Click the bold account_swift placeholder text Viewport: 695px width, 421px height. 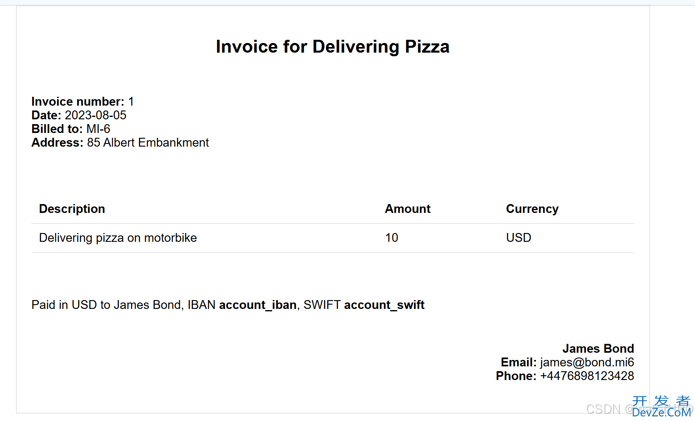click(x=384, y=305)
